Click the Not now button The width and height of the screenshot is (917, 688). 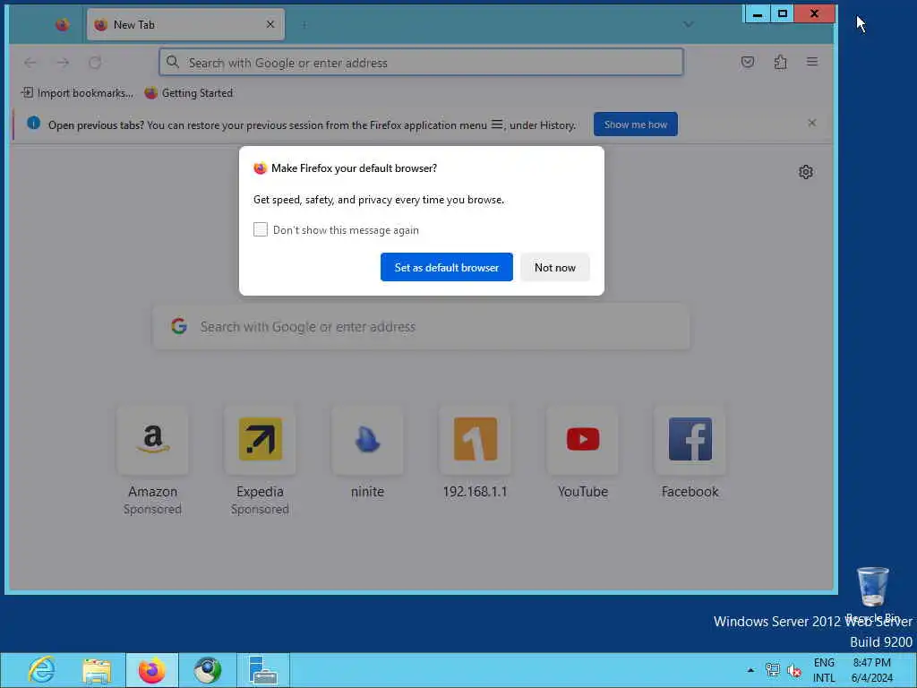pyautogui.click(x=555, y=267)
